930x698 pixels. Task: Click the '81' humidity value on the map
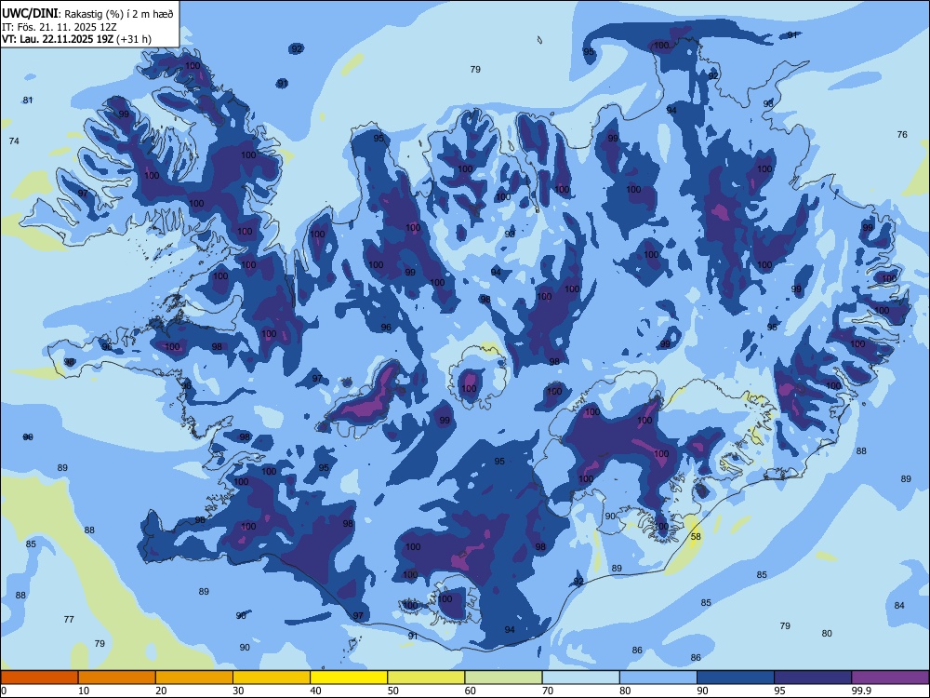pos(28,100)
